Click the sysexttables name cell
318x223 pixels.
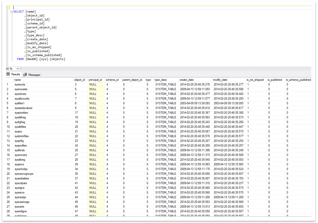(x=43, y=178)
